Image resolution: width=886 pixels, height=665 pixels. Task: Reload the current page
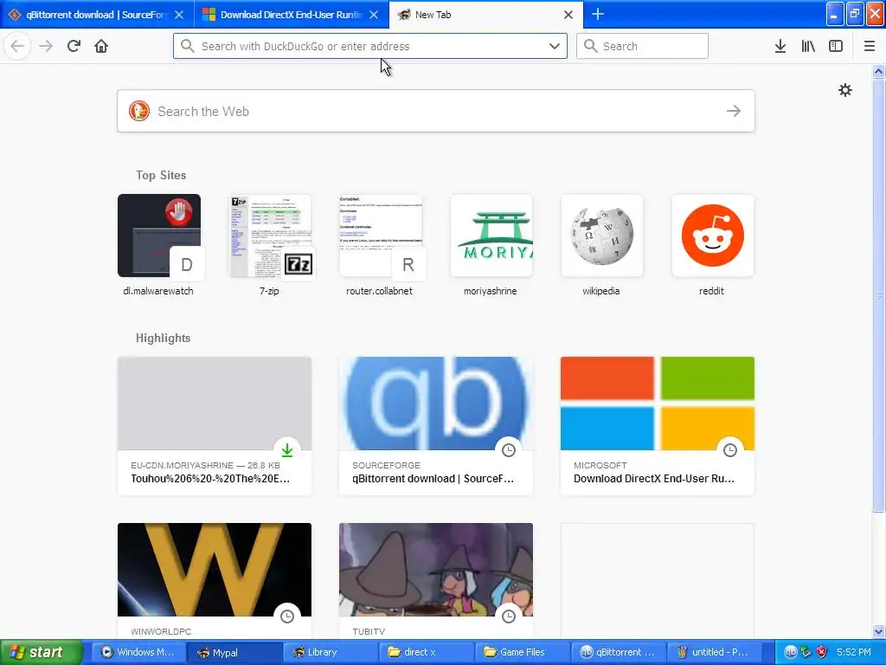(74, 47)
